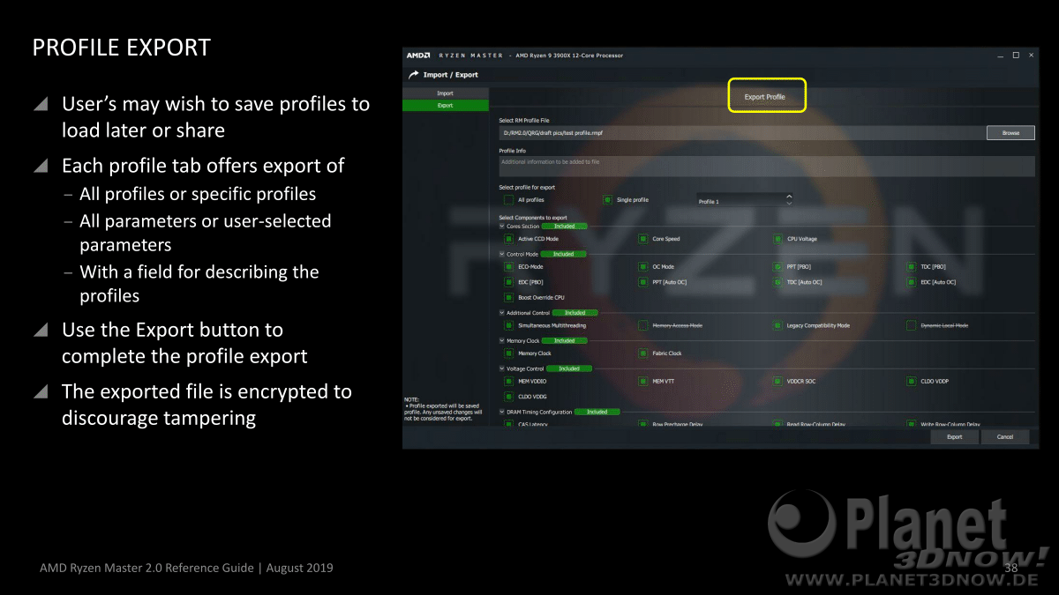Viewport: 1059px width, 595px height.
Task: Click the Dynamic Local Mode checkbox
Action: [912, 325]
